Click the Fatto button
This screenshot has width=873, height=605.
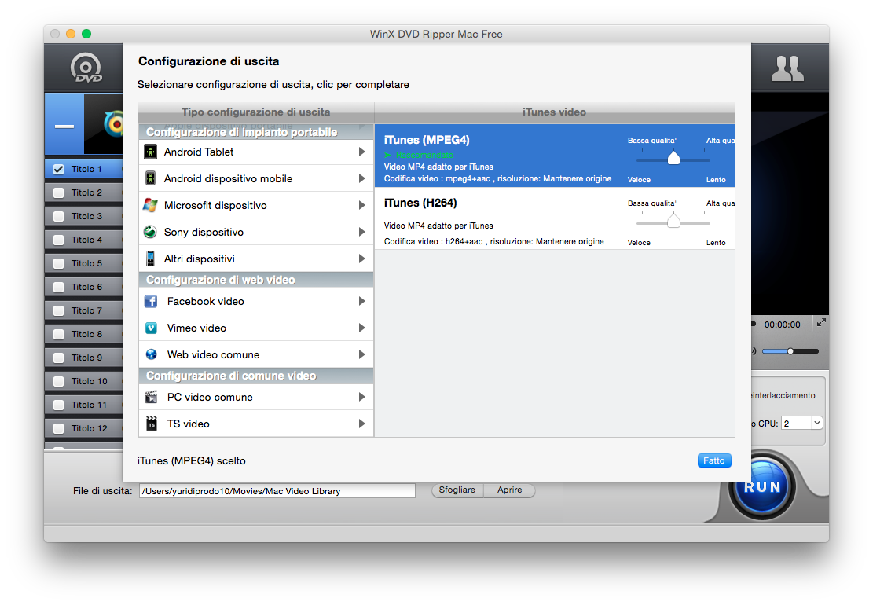714,460
